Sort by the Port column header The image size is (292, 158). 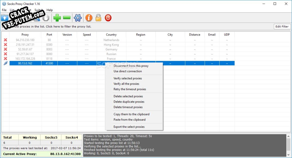click(x=49, y=35)
